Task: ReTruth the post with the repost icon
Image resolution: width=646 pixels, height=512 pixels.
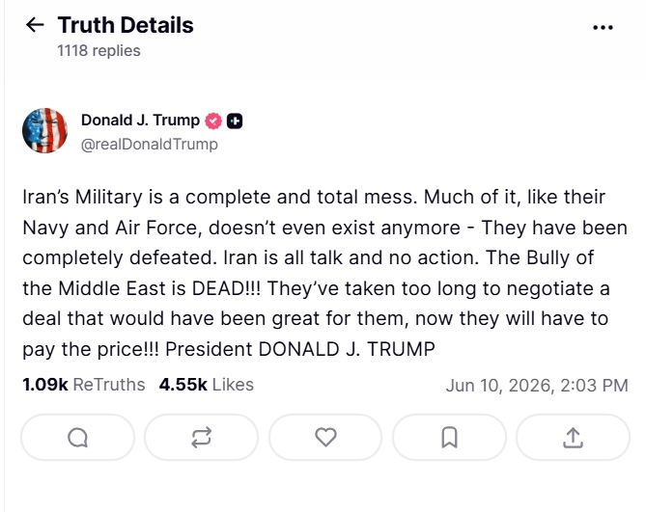Action: [x=202, y=437]
